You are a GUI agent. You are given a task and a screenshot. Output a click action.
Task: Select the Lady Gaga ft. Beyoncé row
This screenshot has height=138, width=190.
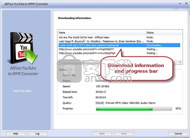[119, 42]
